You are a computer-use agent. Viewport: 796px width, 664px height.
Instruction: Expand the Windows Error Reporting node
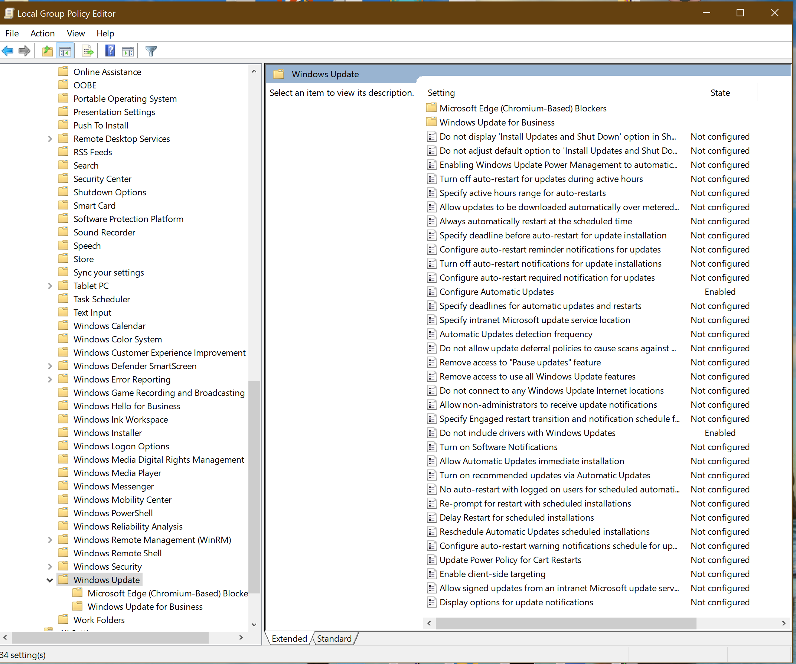pyautogui.click(x=50, y=379)
